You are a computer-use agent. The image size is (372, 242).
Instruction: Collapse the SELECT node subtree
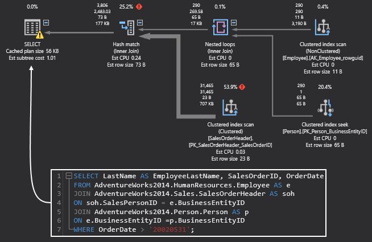[x=46, y=23]
